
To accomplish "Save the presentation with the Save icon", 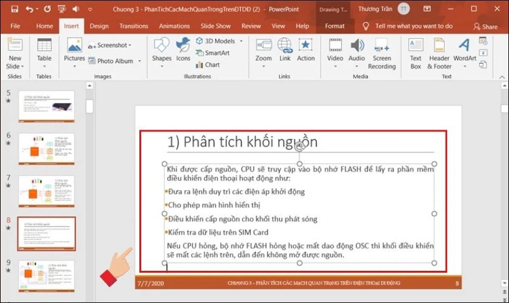I will click(x=15, y=9).
